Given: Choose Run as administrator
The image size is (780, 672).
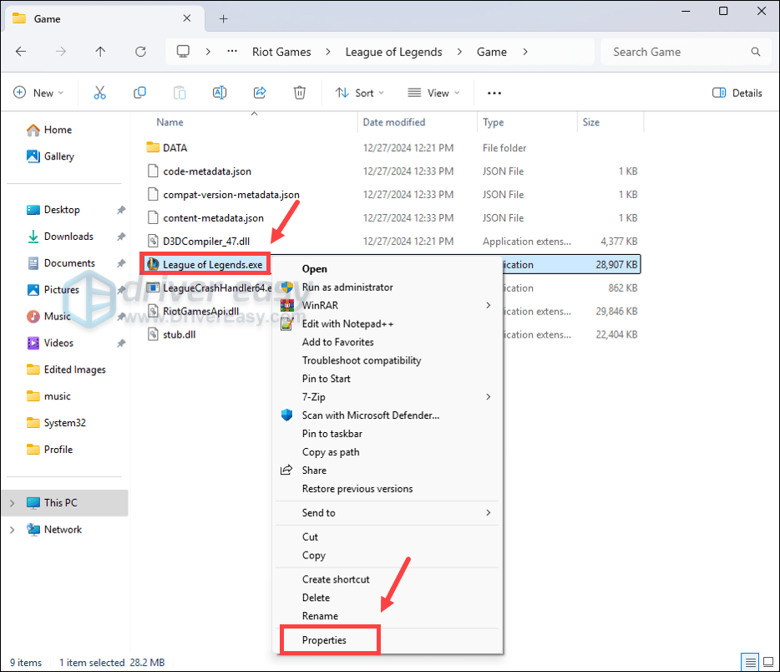Looking at the screenshot, I should pos(347,287).
